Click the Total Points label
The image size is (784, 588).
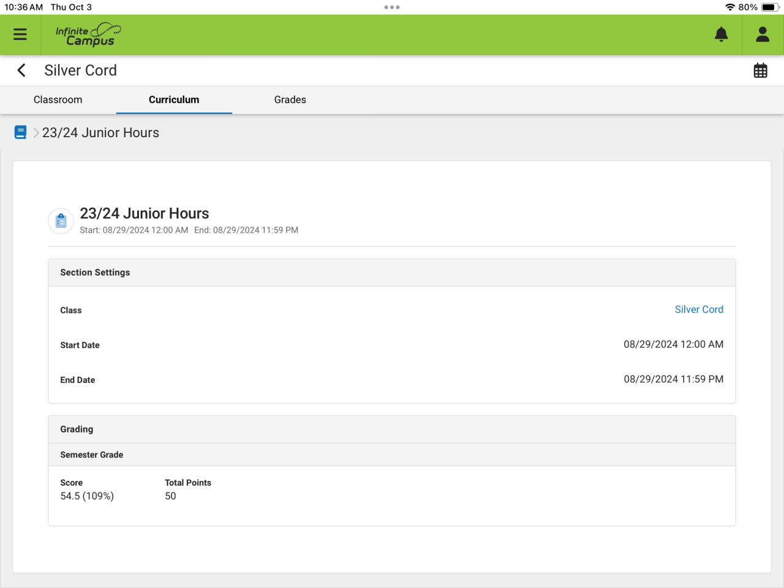click(x=188, y=483)
